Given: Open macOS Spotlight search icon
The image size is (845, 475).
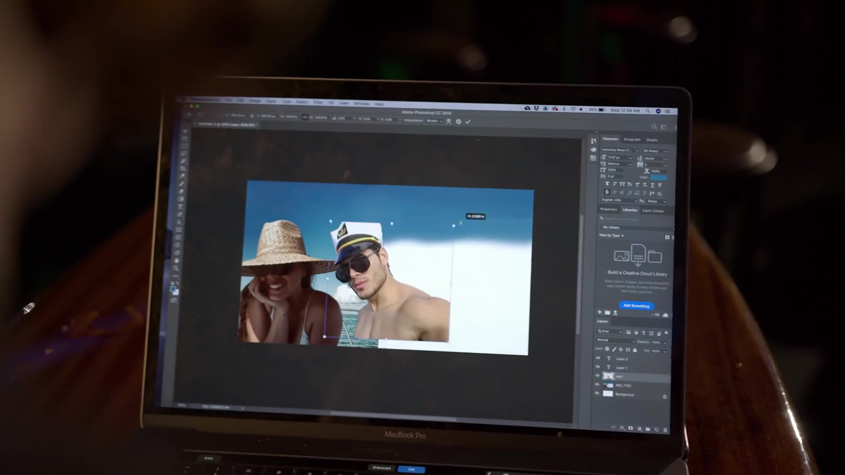Looking at the screenshot, I should click(x=648, y=111).
